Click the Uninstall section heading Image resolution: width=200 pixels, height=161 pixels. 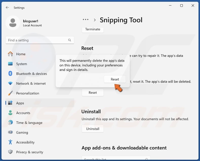91,112
